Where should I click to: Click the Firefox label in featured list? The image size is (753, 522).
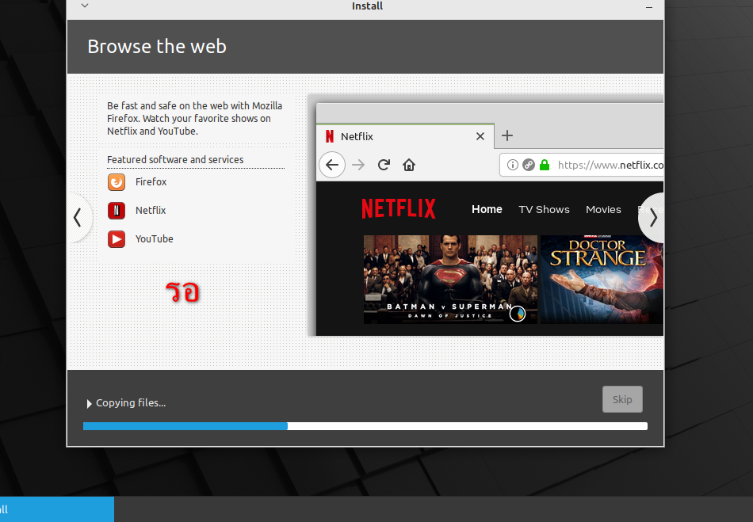coord(151,182)
